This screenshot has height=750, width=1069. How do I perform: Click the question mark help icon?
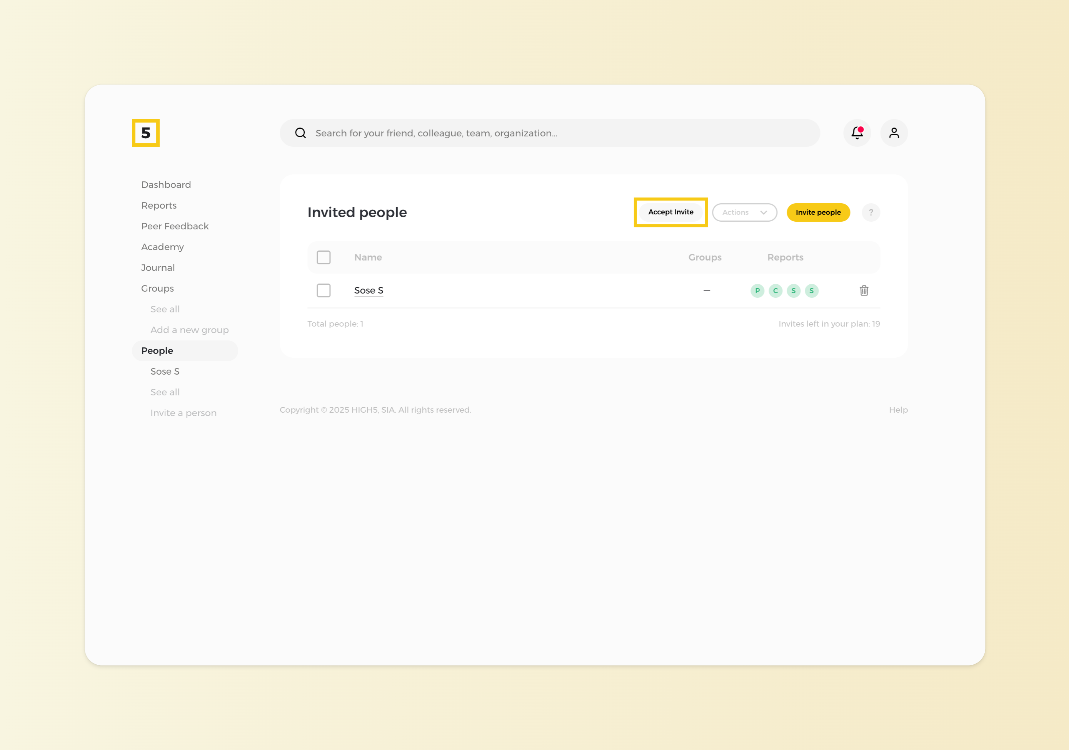tap(870, 212)
